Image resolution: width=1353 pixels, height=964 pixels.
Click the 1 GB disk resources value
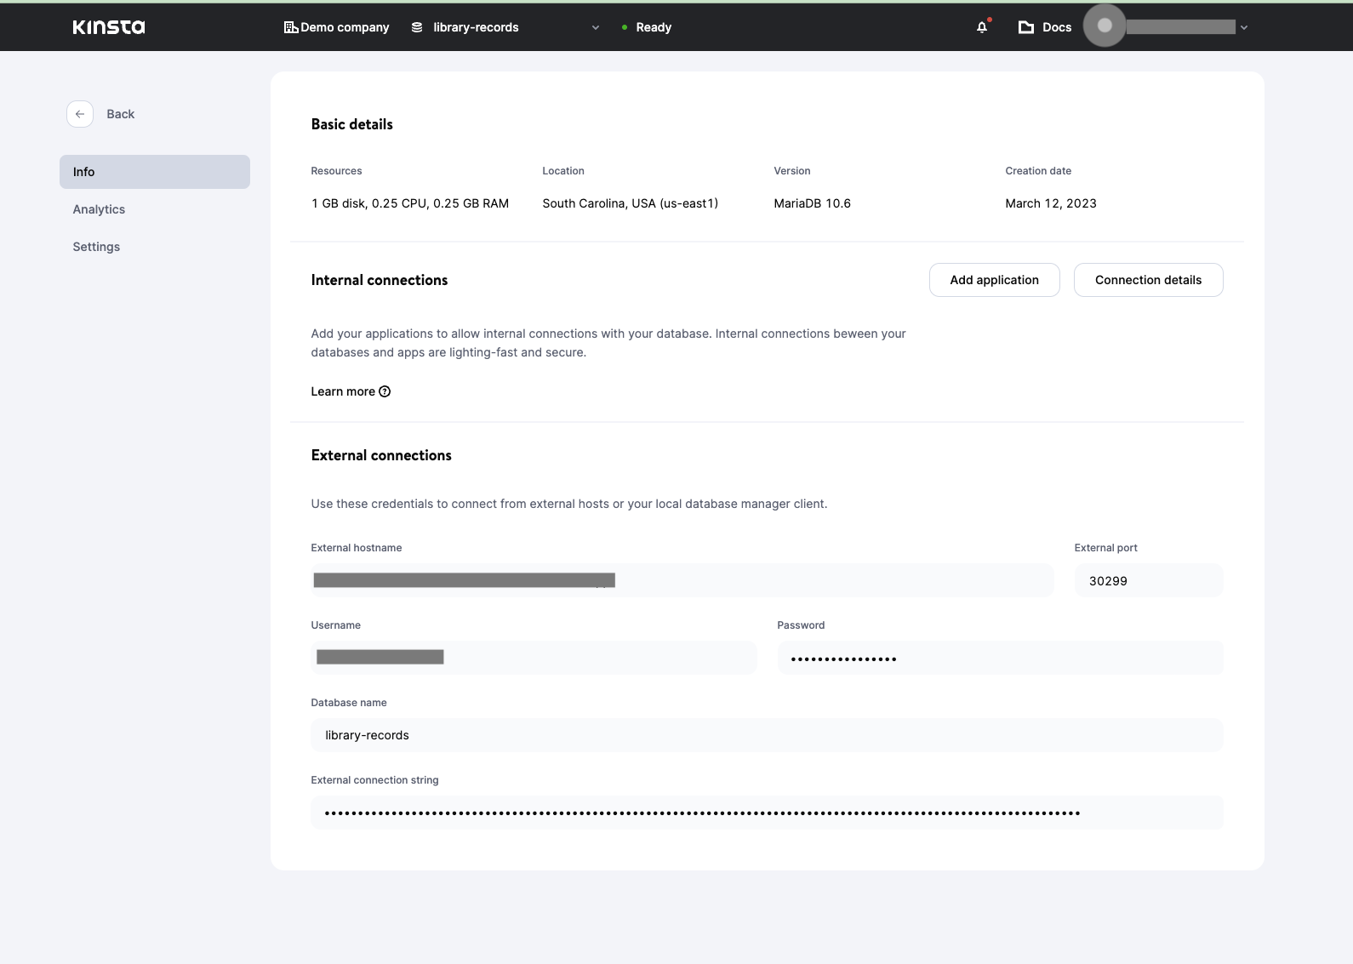(410, 203)
